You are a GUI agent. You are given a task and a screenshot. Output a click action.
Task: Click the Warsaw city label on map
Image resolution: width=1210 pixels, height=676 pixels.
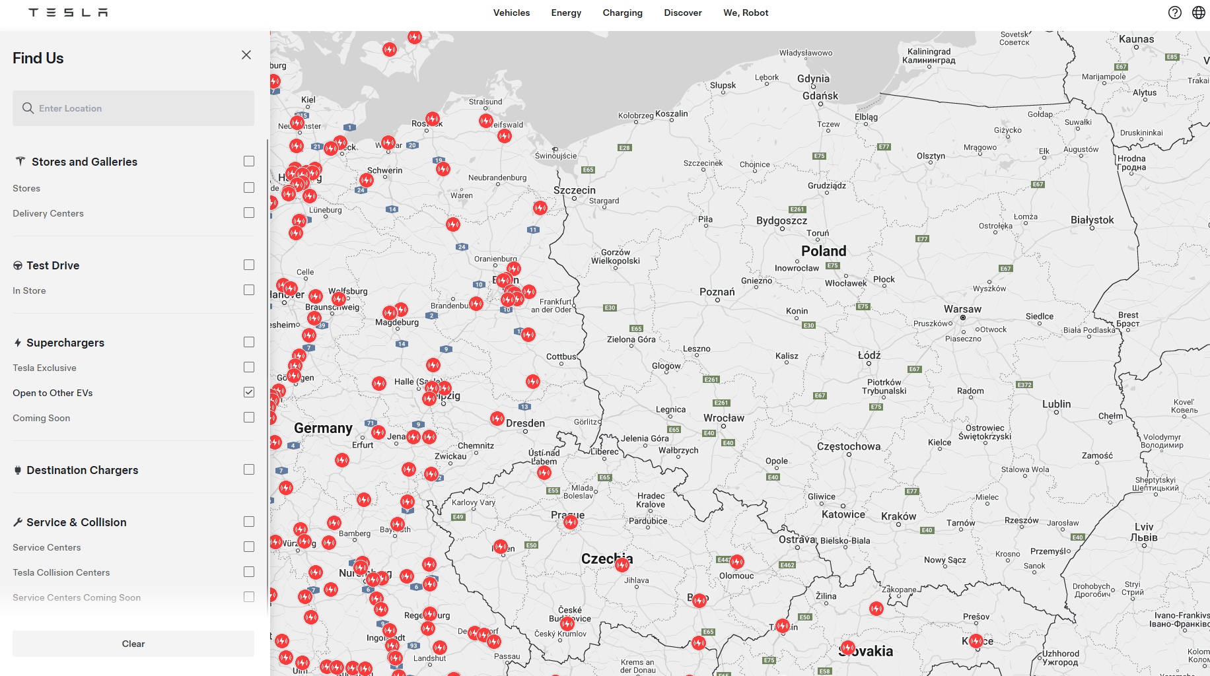tap(962, 309)
